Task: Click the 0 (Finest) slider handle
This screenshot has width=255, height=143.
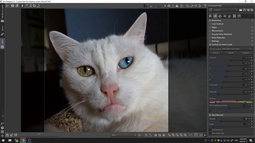Action: click(x=231, y=60)
